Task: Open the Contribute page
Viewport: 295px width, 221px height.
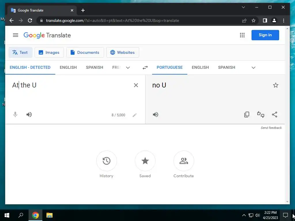Action: (184, 161)
